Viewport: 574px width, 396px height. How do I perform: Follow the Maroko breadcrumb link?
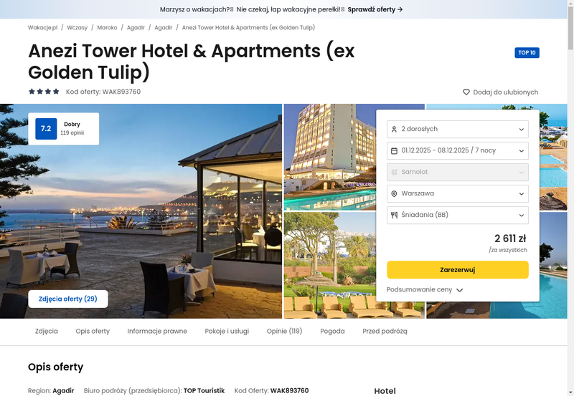coord(107,27)
